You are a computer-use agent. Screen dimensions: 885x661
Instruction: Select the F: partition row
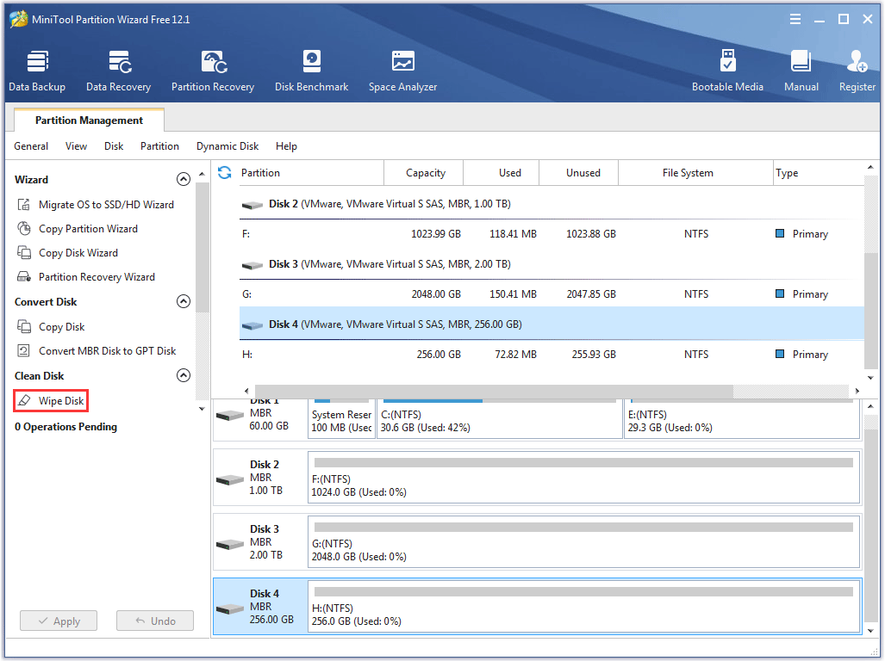[x=552, y=234]
